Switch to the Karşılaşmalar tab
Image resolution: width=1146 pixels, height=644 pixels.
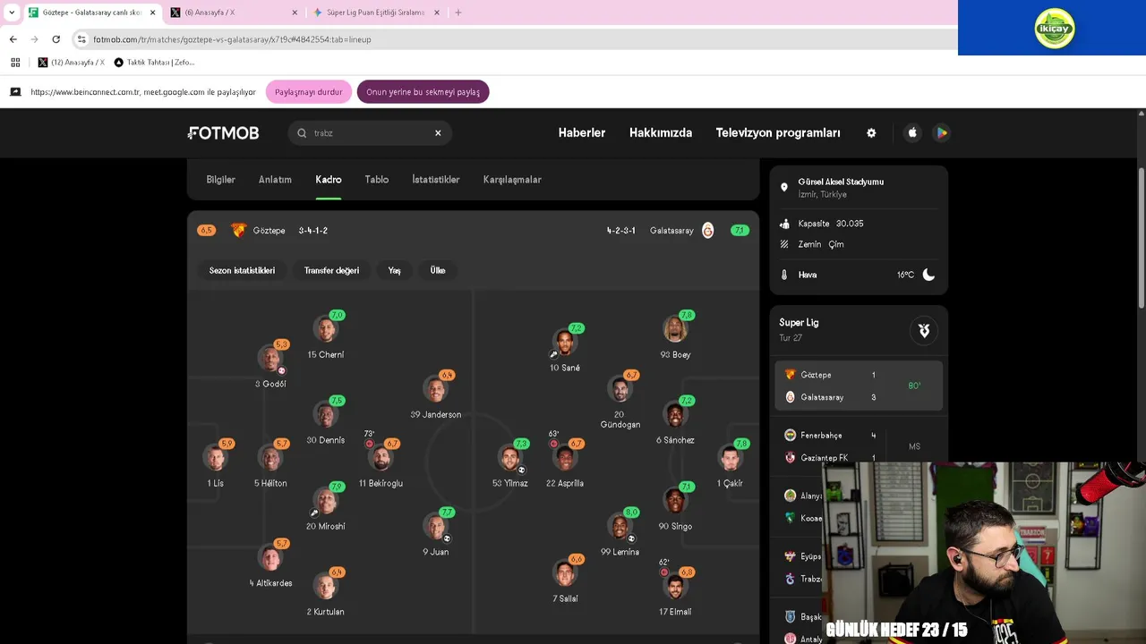pyautogui.click(x=512, y=180)
